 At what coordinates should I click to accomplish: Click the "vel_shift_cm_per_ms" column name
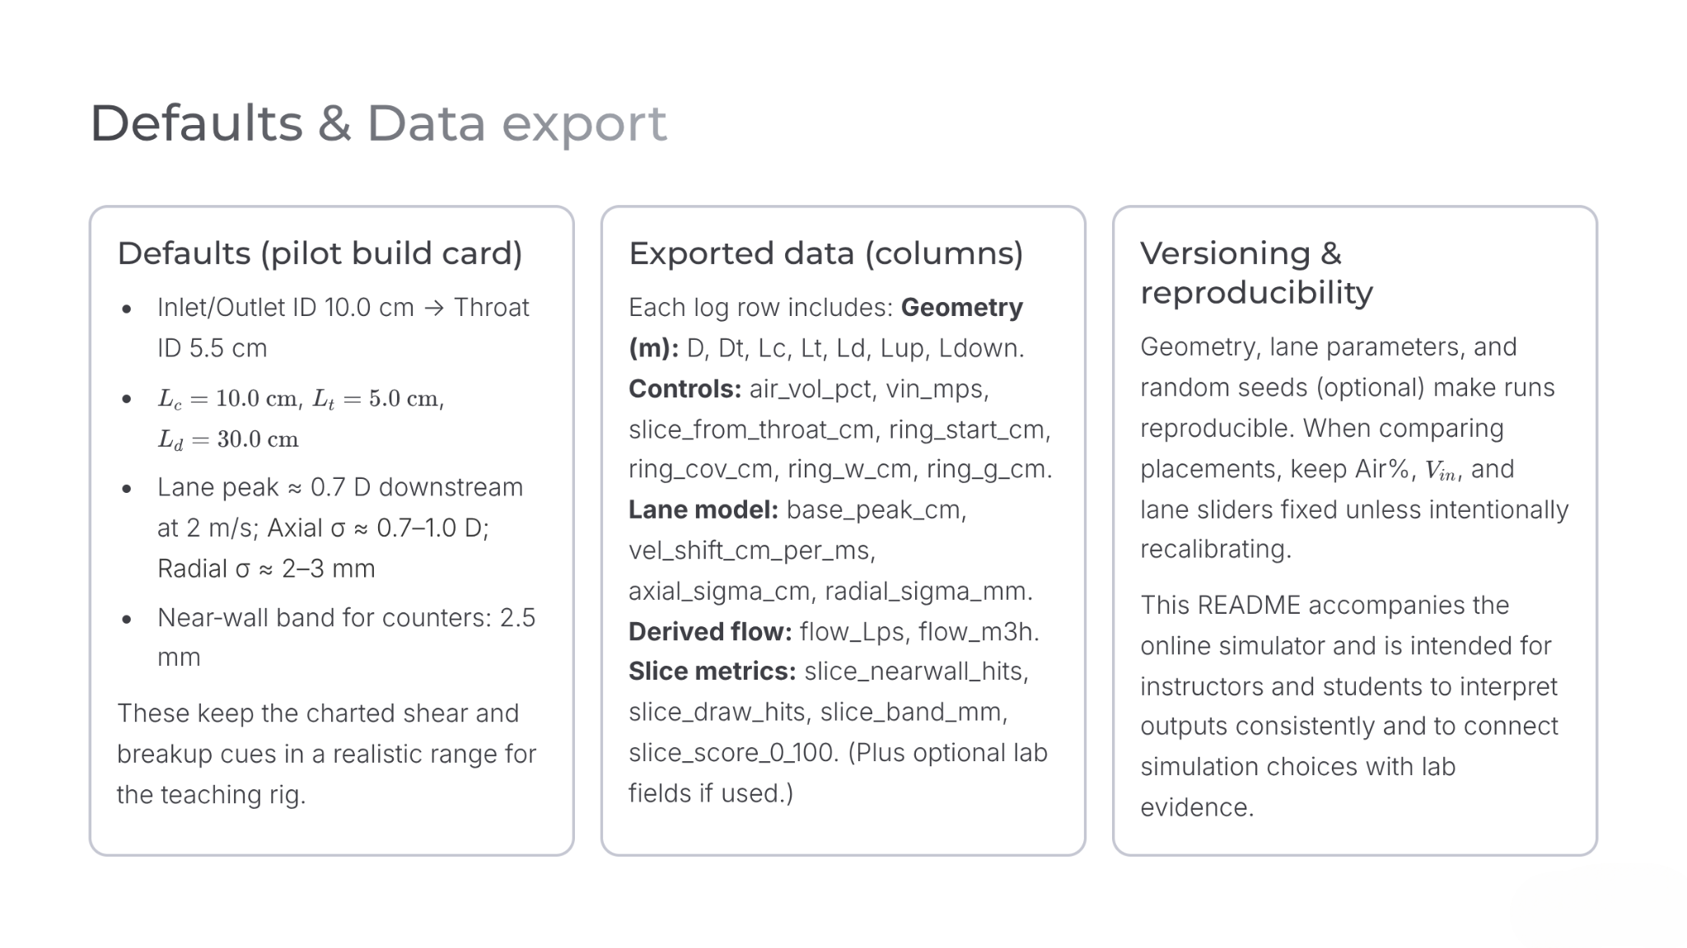point(751,550)
